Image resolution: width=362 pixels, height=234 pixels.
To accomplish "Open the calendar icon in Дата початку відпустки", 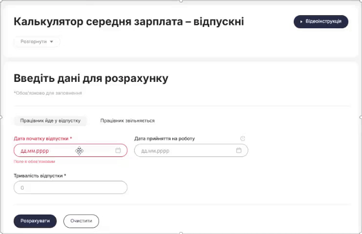I will tap(118, 150).
